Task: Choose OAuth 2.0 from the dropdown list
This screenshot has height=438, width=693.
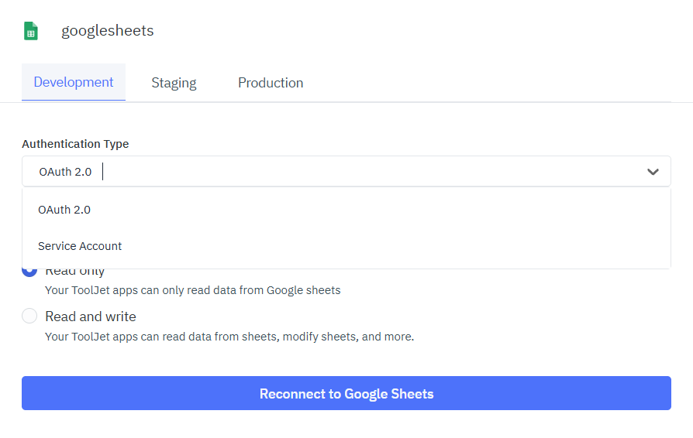Action: tap(64, 210)
